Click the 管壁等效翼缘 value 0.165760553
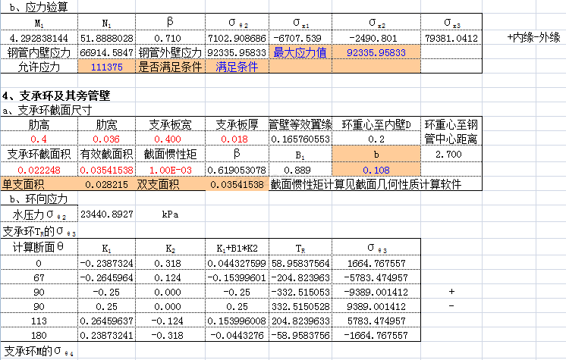The image size is (566, 360). pyautogui.click(x=300, y=139)
